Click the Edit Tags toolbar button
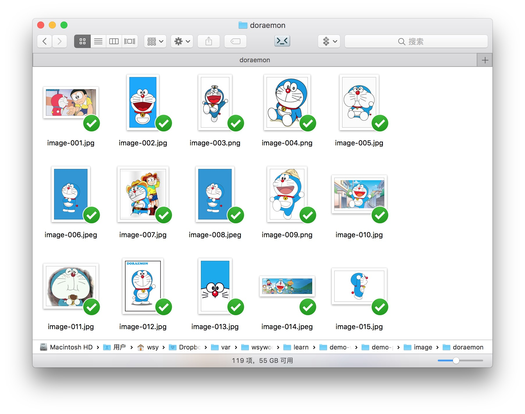This screenshot has height=414, width=525. tap(235, 41)
